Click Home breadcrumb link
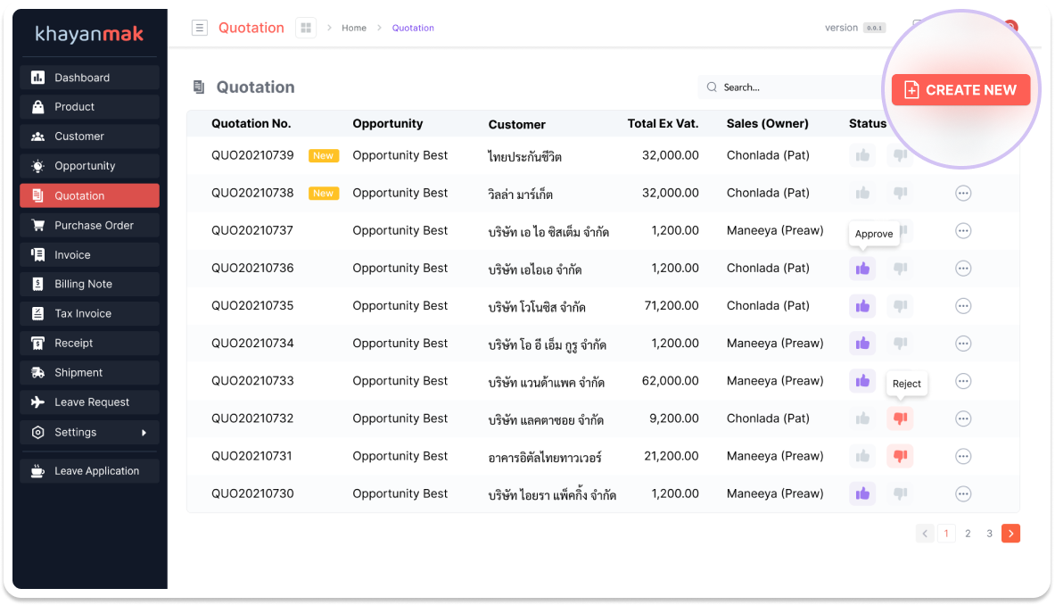 coord(354,28)
